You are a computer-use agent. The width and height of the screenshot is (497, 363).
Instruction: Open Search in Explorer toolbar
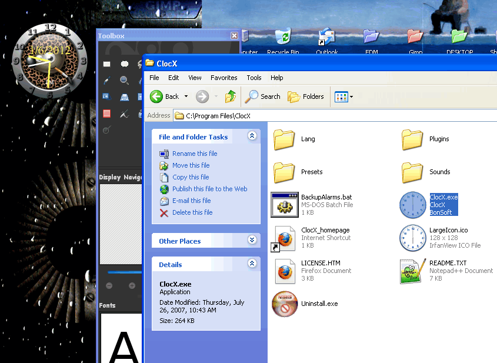click(262, 96)
